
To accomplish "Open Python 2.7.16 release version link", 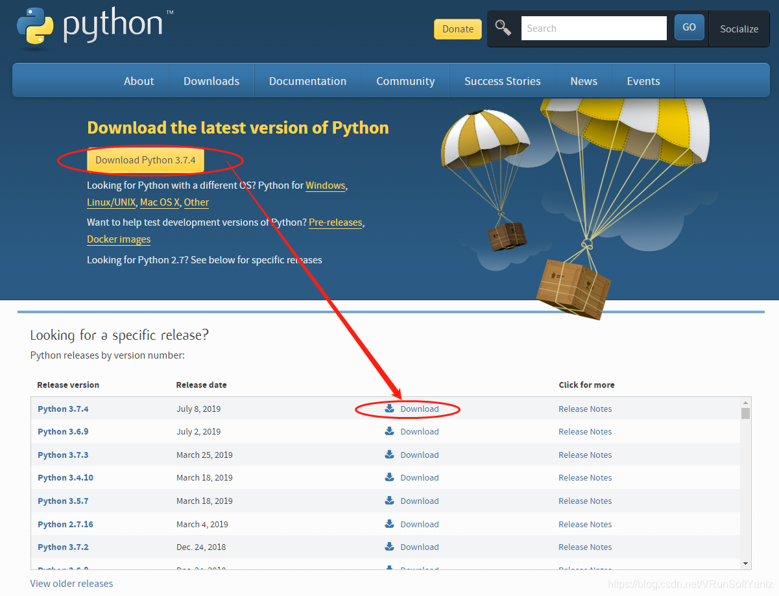I will click(x=66, y=524).
